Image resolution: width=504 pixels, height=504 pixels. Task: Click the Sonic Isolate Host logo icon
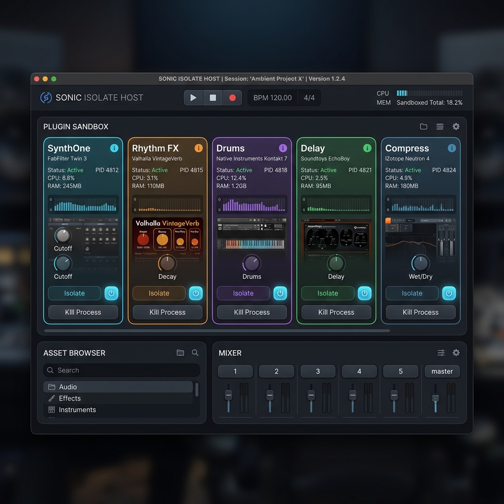46,98
